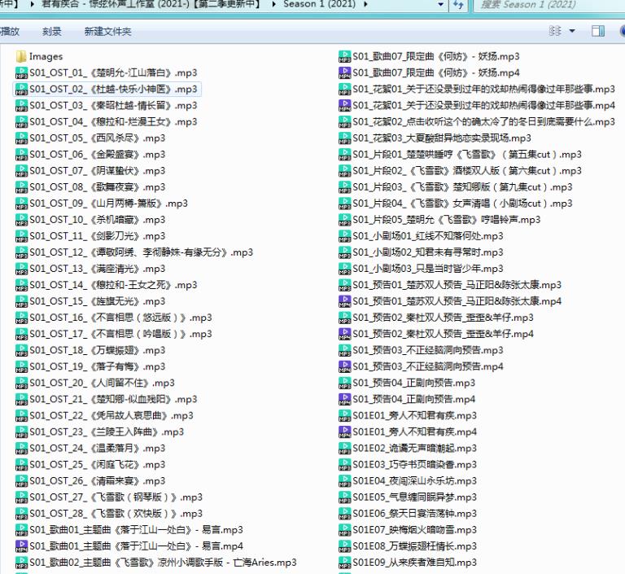Select file S01_OST_23_《兰陵王入阵曲》.mp3
The image size is (625, 574).
click(100, 432)
